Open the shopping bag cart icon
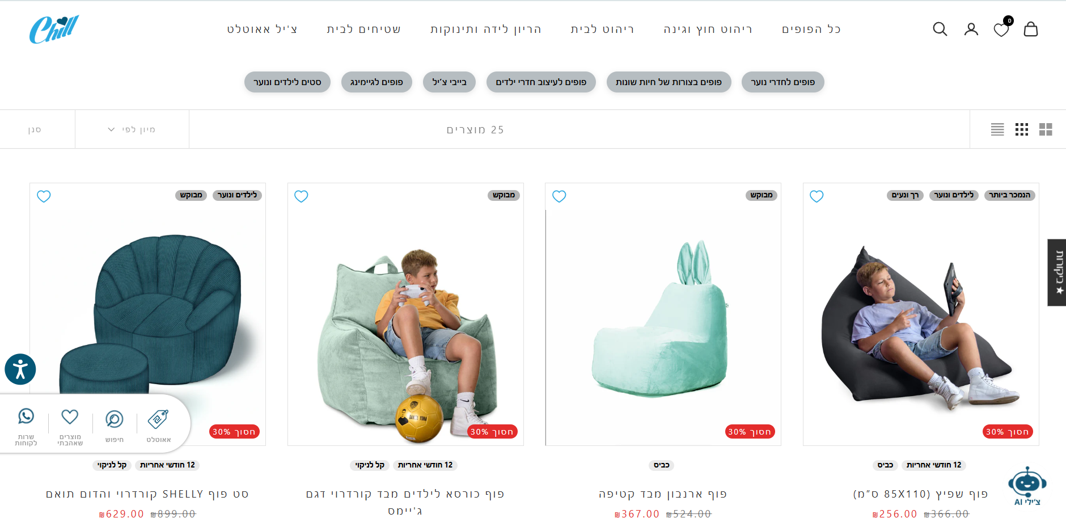 [x=1031, y=29]
